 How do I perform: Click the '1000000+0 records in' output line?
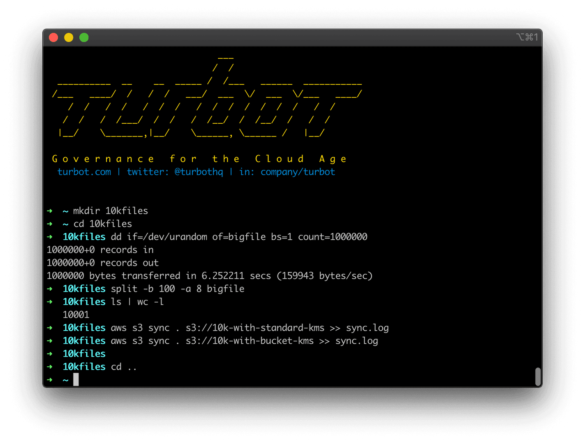(100, 250)
